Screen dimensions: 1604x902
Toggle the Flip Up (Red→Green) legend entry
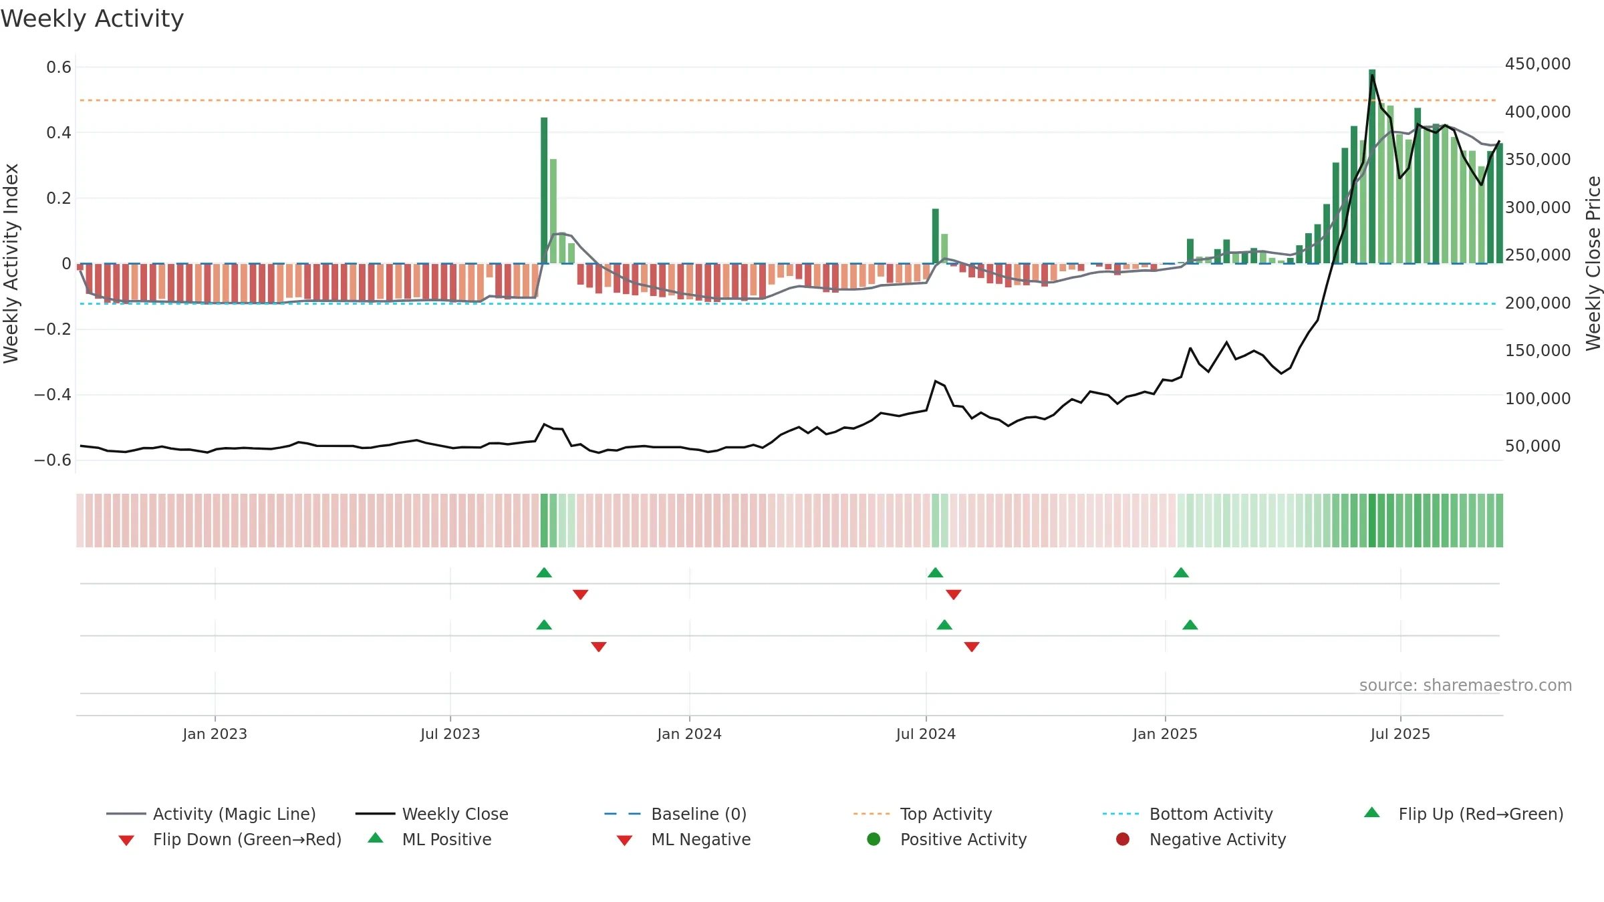pos(1464,814)
